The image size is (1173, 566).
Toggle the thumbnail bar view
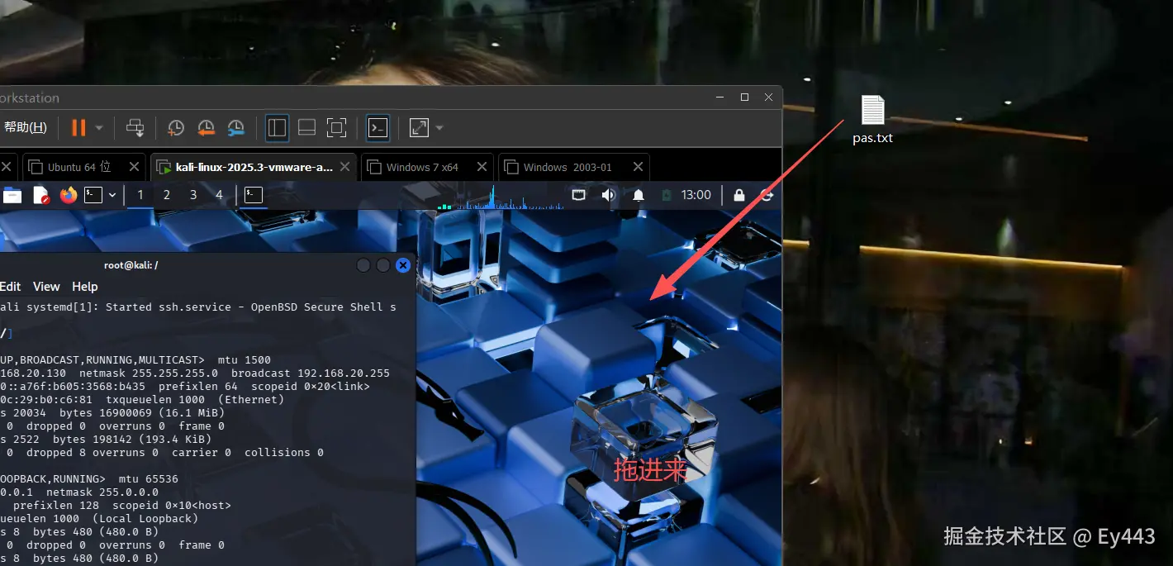click(306, 127)
